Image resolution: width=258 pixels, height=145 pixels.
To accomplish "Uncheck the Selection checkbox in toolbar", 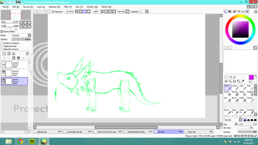I will point(53,12).
